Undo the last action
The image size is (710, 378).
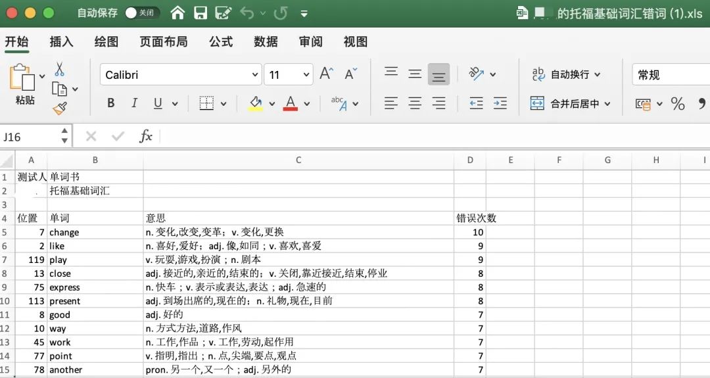coord(247,12)
